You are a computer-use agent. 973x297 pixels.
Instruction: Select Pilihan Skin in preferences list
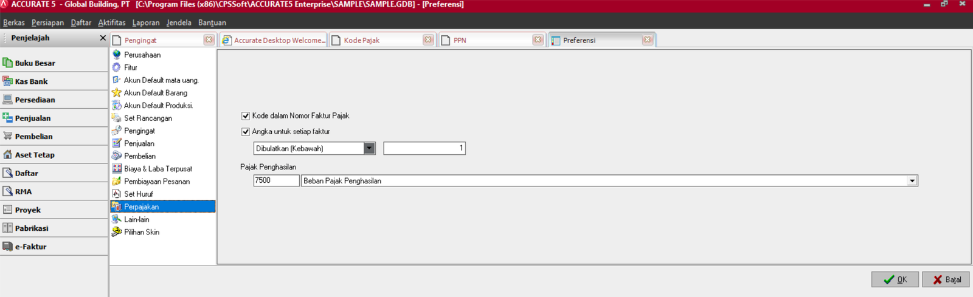(x=142, y=232)
